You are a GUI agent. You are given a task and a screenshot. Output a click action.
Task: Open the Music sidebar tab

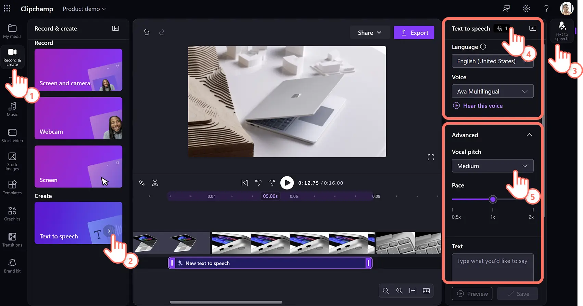pyautogui.click(x=12, y=110)
